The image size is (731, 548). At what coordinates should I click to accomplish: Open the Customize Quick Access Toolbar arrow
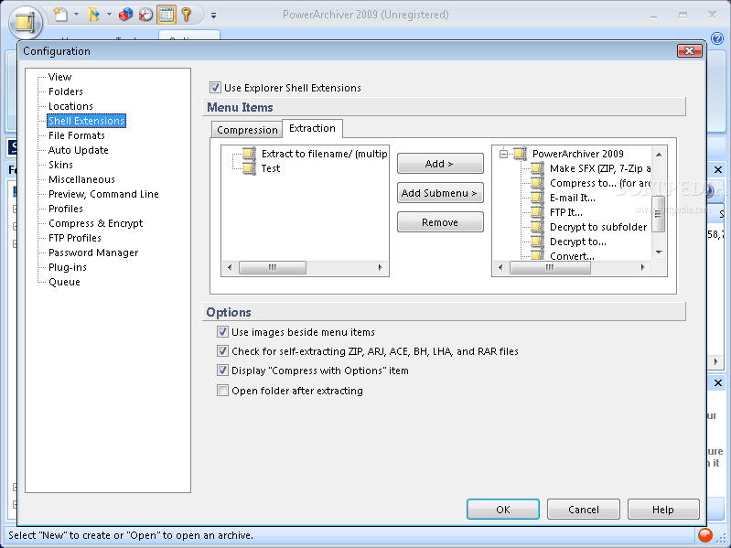pyautogui.click(x=213, y=16)
